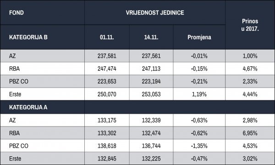The width and height of the screenshot is (275, 165).
Task: Click the Erste change of 1,19%
Action: [x=199, y=94]
